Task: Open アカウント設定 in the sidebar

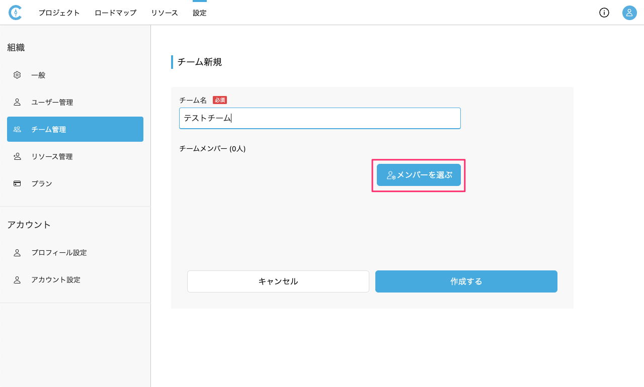Action: click(56, 279)
